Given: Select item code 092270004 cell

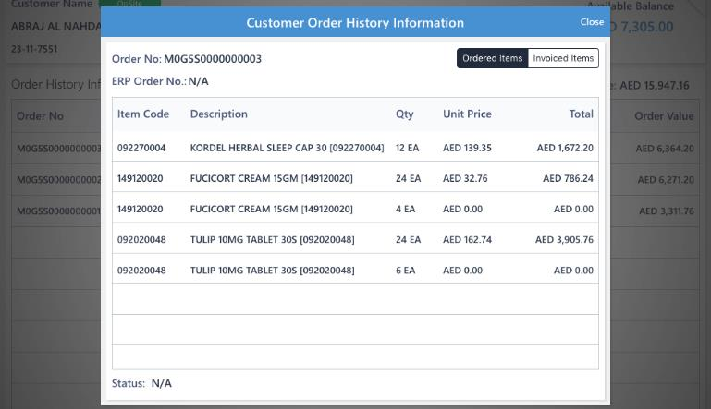Looking at the screenshot, I should 141,148.
